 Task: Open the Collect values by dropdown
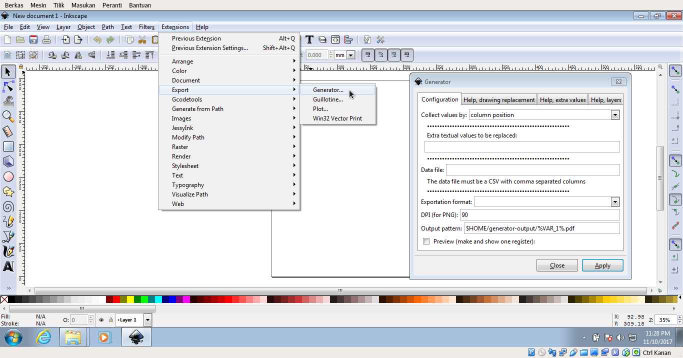pyautogui.click(x=615, y=114)
